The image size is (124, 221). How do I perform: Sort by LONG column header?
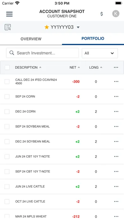coord(94,67)
